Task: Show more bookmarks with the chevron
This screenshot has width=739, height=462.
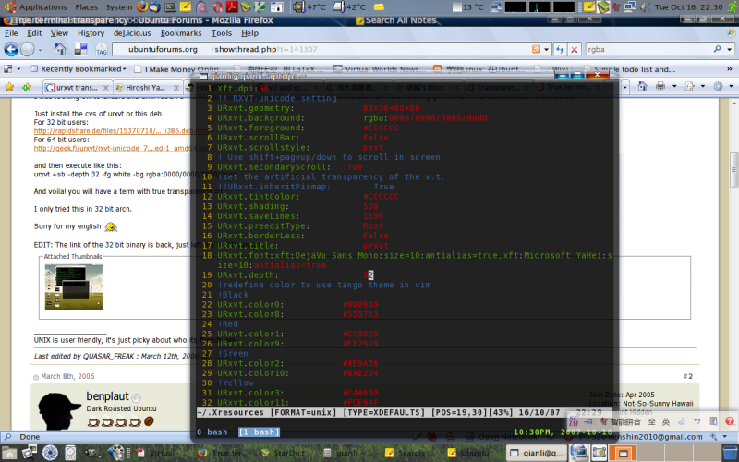Action: pos(729,68)
